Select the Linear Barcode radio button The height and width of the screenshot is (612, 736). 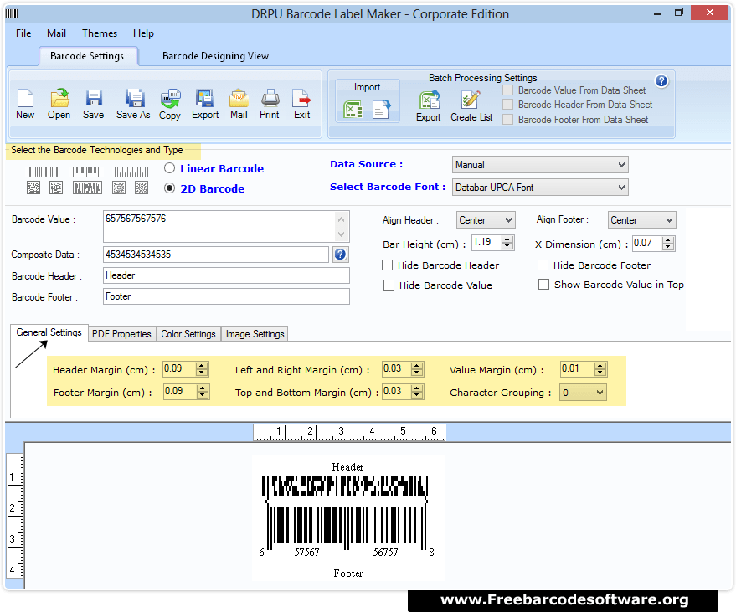tap(168, 167)
